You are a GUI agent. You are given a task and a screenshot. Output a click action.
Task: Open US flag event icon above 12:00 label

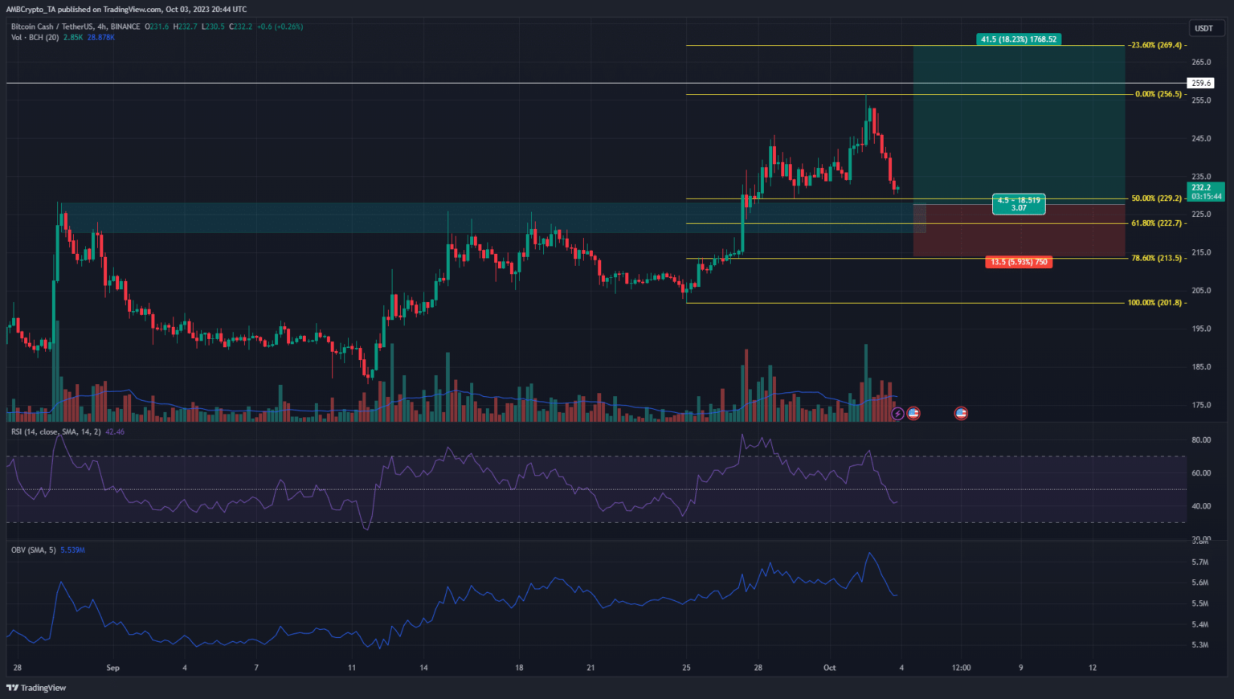[x=961, y=414]
